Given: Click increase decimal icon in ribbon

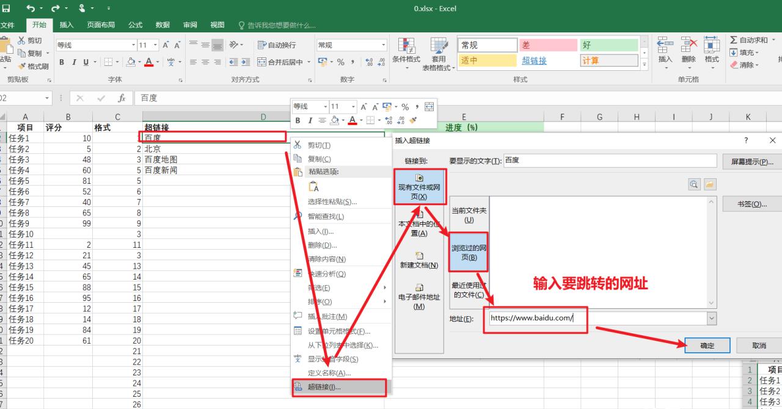Looking at the screenshot, I should [x=369, y=62].
